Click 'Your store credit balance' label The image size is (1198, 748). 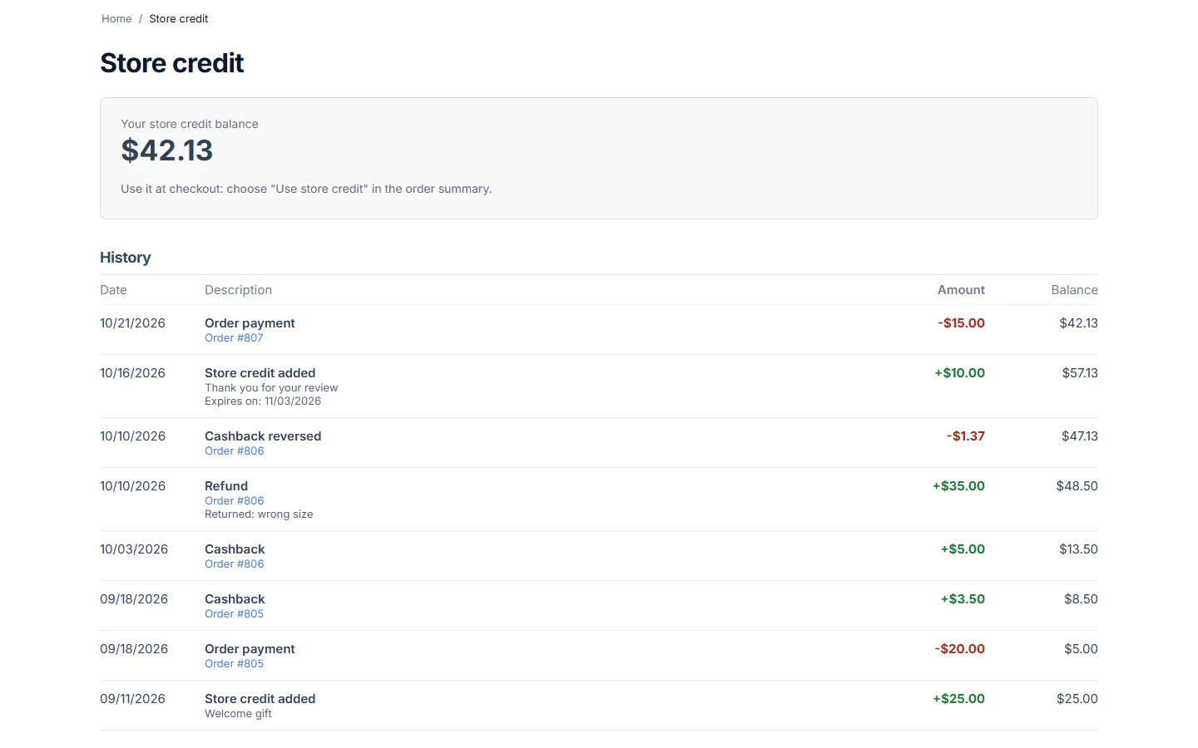pyautogui.click(x=190, y=124)
